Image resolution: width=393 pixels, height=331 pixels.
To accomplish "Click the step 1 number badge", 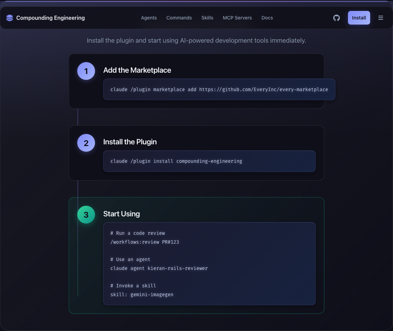I will (86, 71).
